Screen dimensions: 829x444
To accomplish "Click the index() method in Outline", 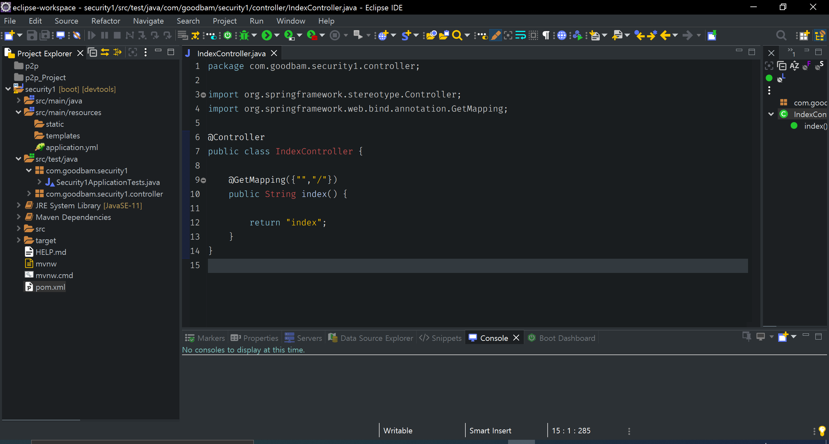I will (x=815, y=126).
